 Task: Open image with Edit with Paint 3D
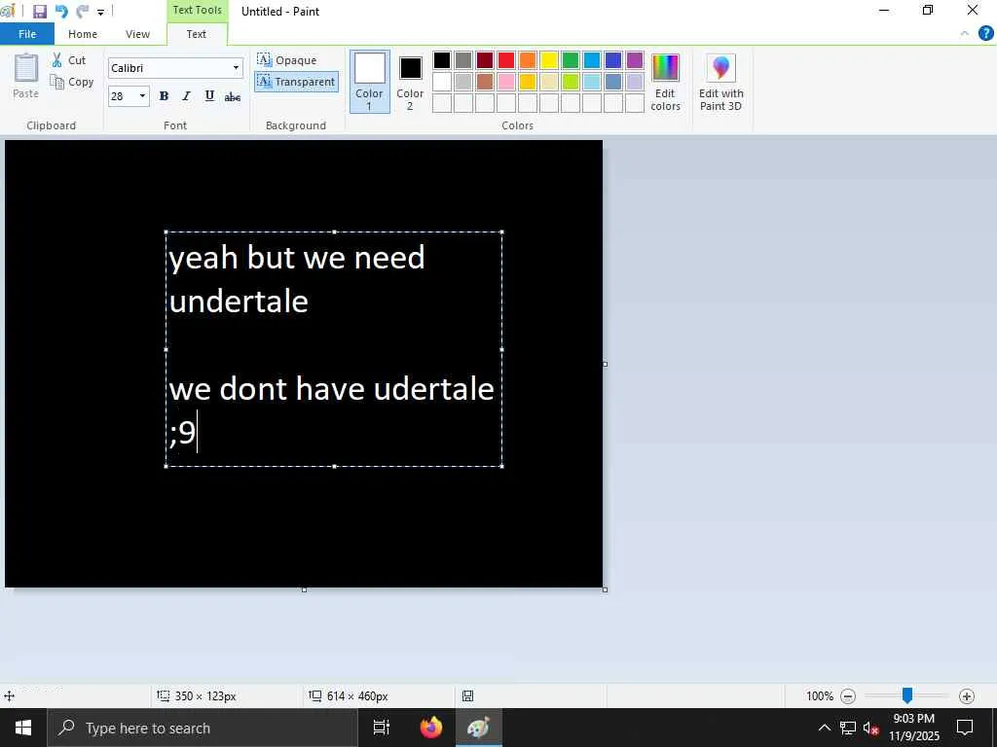point(721,83)
